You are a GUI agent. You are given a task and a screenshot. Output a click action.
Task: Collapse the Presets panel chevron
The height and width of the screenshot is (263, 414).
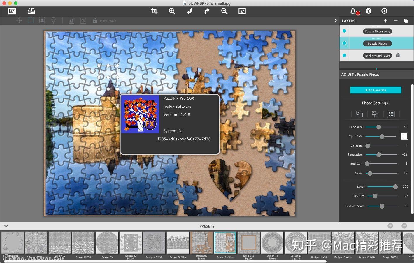coord(6,226)
